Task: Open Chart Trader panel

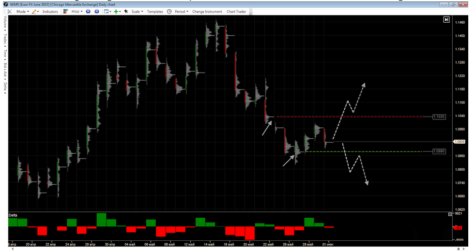Action: pyautogui.click(x=236, y=12)
